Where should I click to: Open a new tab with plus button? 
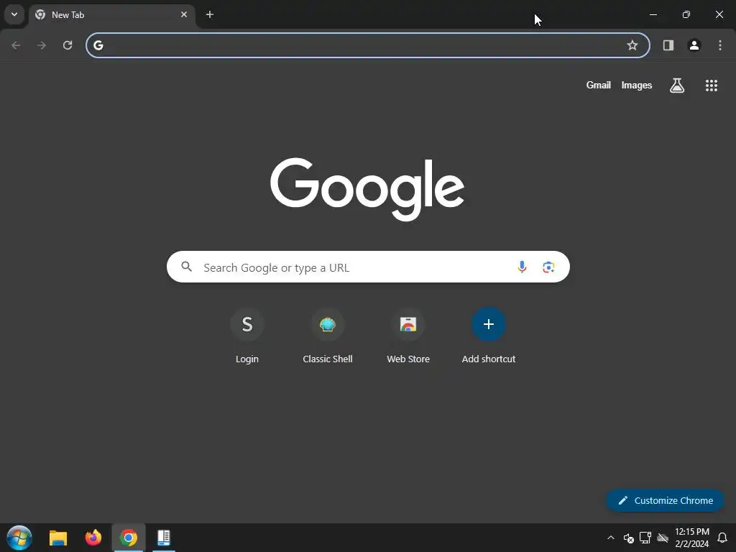pyautogui.click(x=210, y=14)
